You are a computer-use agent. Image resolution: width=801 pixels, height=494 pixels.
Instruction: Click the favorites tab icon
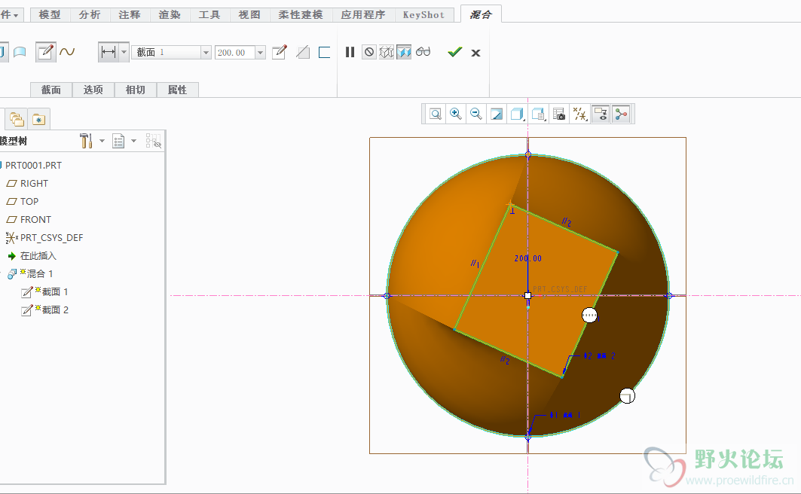tap(39, 120)
